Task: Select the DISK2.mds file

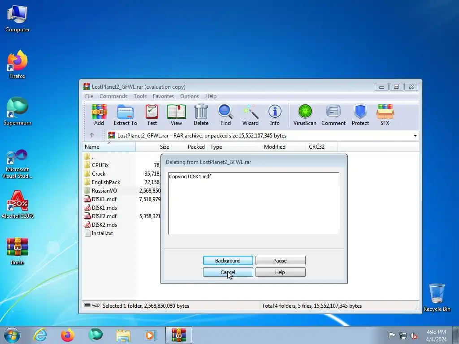Action: (x=104, y=224)
